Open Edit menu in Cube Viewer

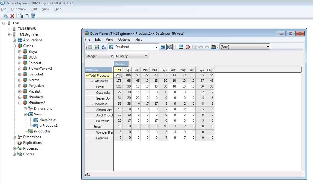click(x=98, y=39)
